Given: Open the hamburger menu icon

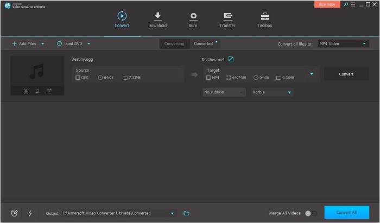Looking at the screenshot, I should click(353, 4).
